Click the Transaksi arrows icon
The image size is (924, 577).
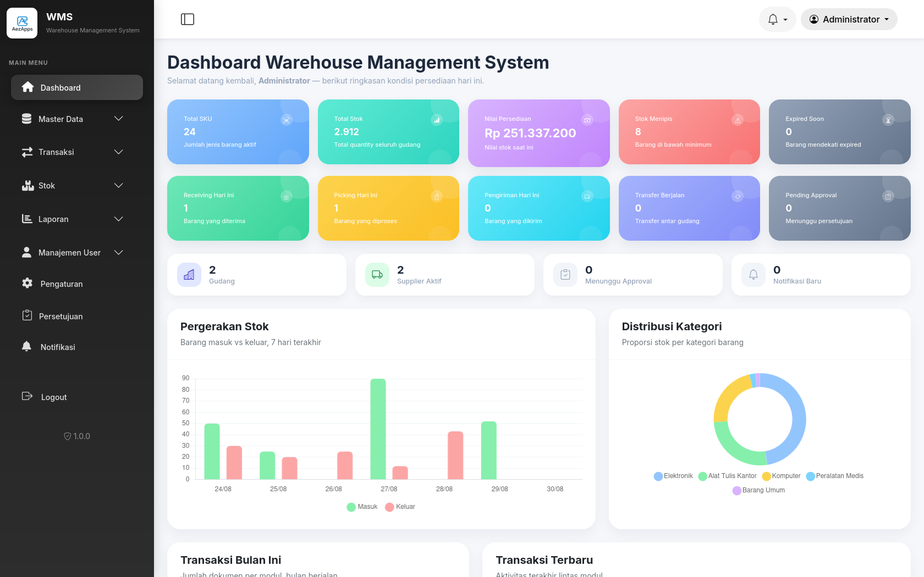(27, 152)
